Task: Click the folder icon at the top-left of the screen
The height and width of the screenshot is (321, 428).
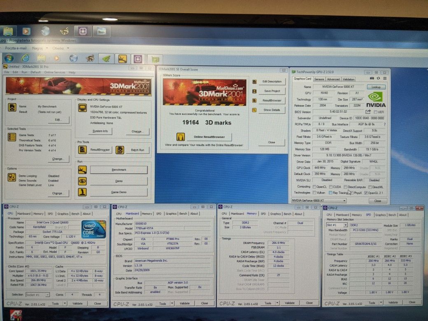Action: pos(8,31)
